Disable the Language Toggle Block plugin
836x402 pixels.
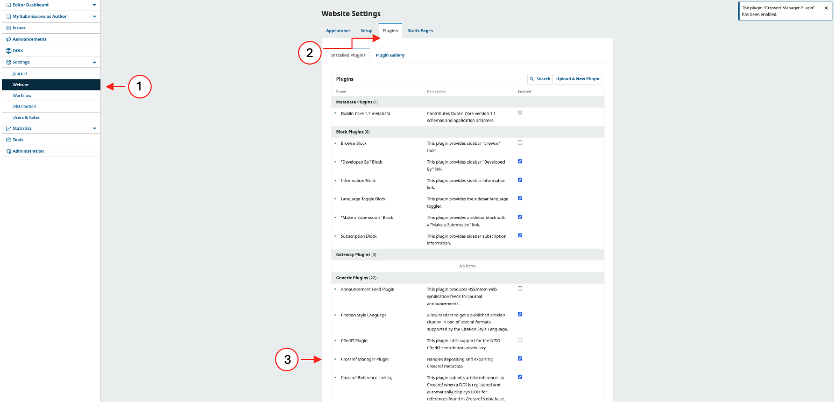click(x=520, y=198)
